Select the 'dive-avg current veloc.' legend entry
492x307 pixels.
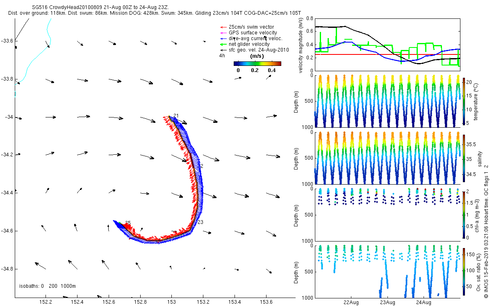[x=256, y=38]
